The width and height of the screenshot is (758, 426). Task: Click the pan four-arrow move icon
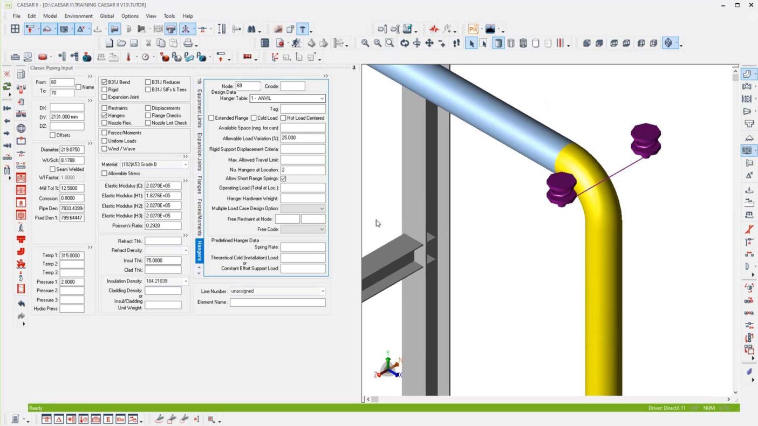[429, 43]
